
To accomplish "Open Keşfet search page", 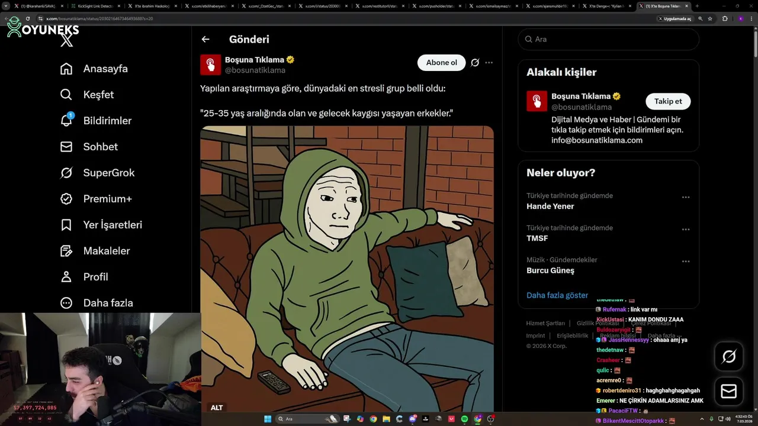I will (87, 95).
